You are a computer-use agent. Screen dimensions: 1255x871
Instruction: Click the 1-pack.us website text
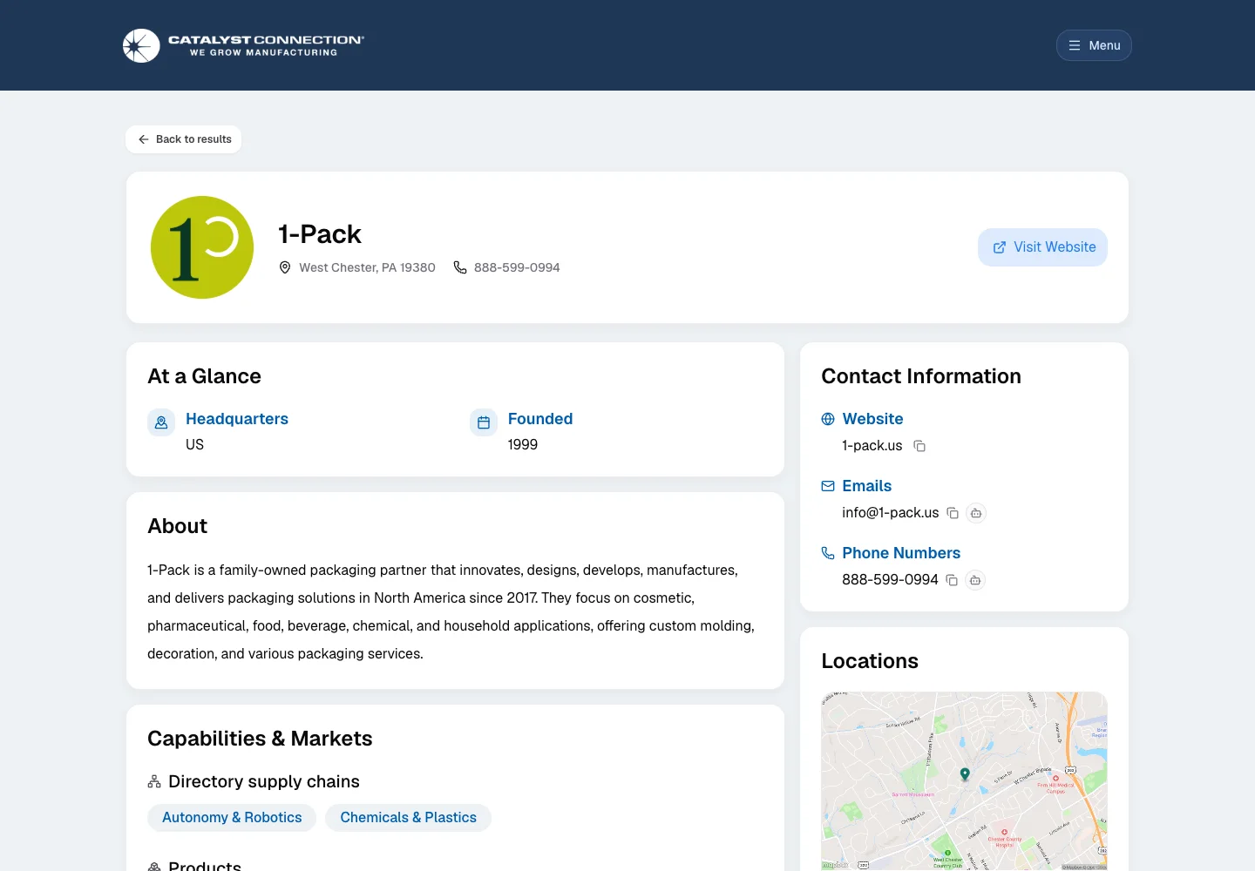(872, 446)
